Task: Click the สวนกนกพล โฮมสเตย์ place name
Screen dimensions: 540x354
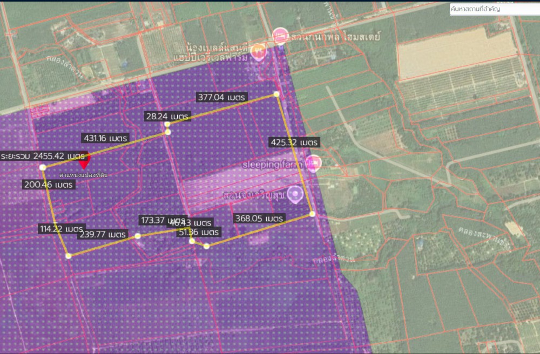Action: click(x=336, y=36)
